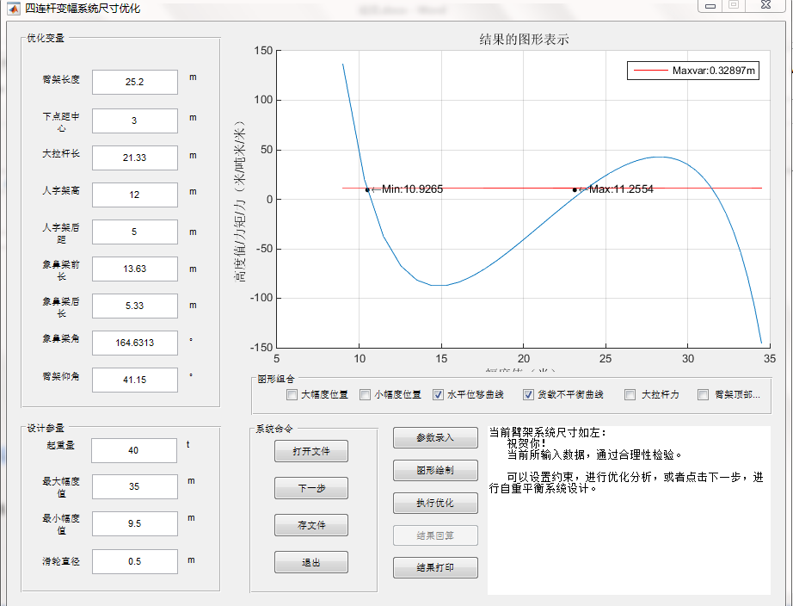
Task: Click 执行优化 button
Action: point(435,503)
